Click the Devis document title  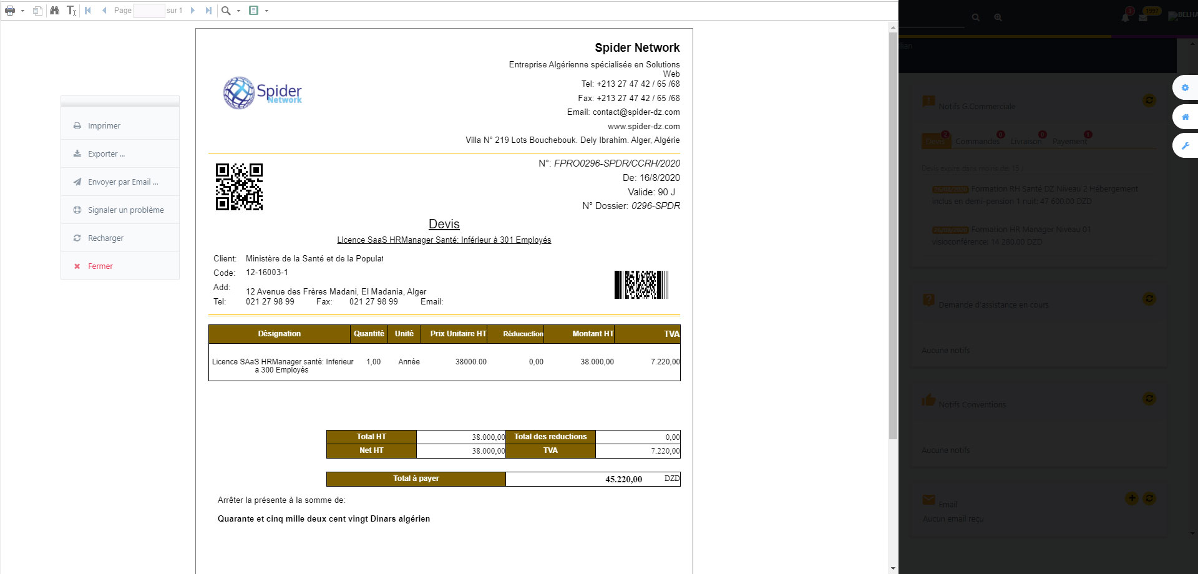point(444,224)
